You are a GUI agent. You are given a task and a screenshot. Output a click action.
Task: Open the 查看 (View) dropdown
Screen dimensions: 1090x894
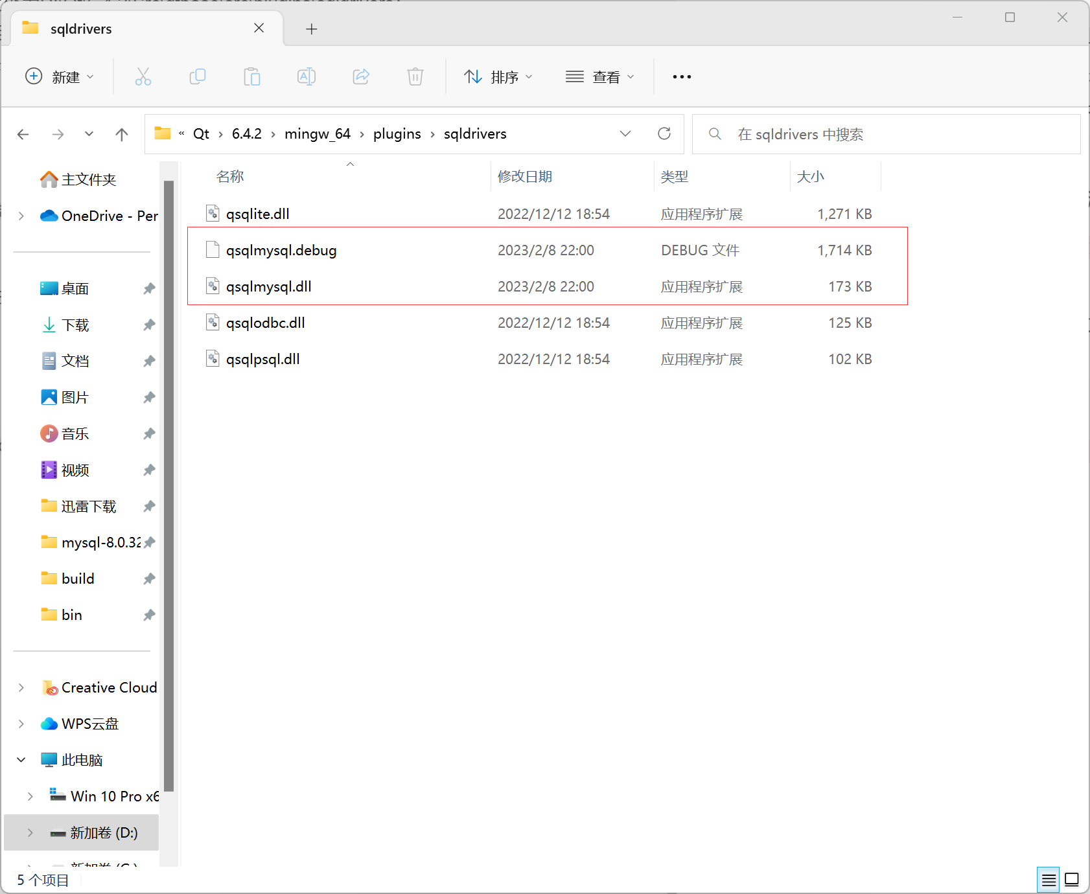[599, 77]
